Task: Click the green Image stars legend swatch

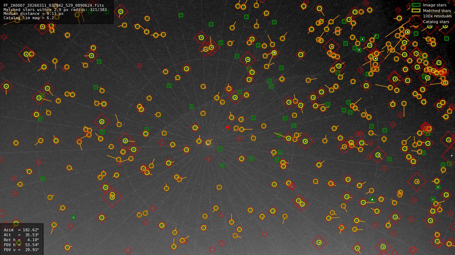Action: click(x=416, y=5)
